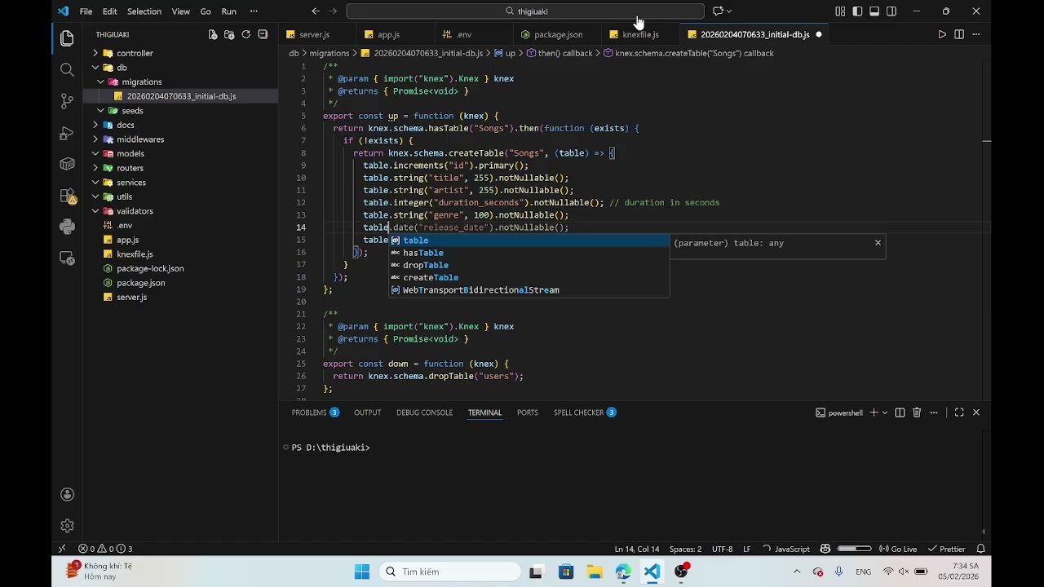The height and width of the screenshot is (587, 1044).
Task: Open Windows Start menu on taskbar
Action: [x=362, y=572]
